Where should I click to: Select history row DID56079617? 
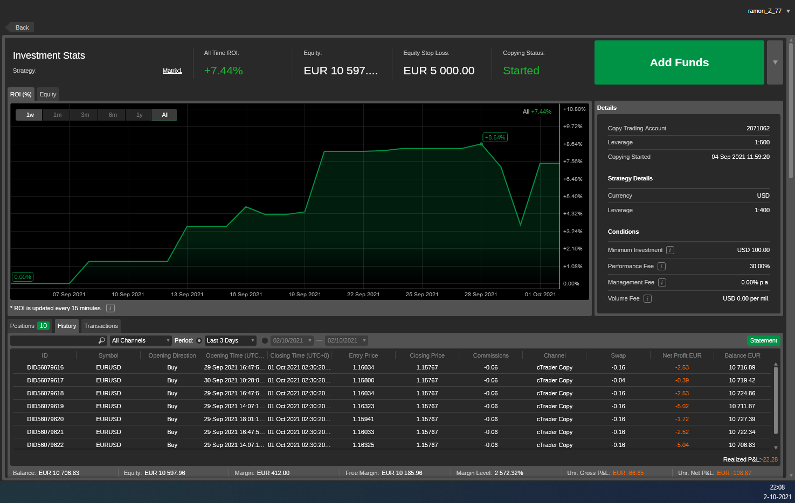[391, 380]
